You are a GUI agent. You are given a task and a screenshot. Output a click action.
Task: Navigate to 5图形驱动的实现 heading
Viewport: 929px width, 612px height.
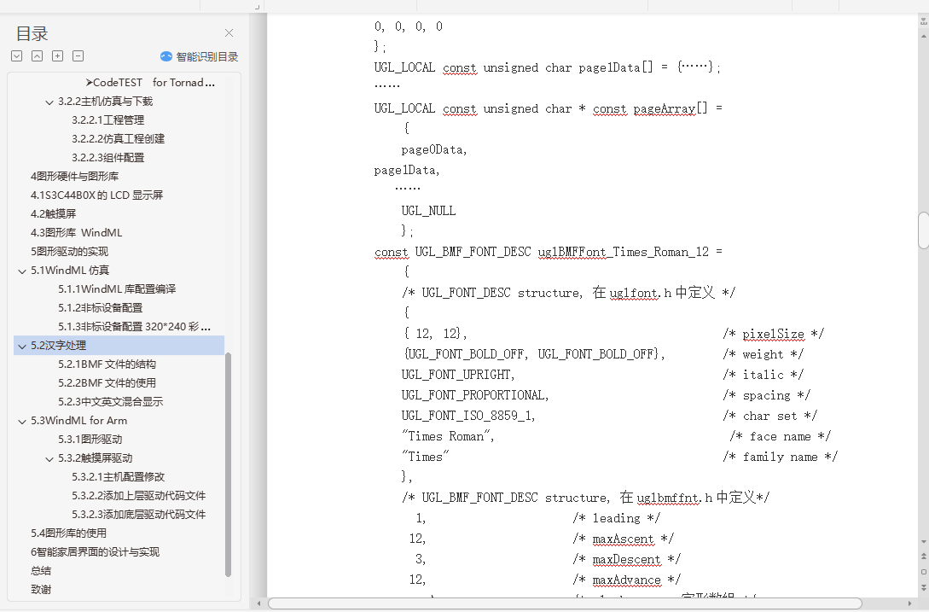(x=69, y=252)
